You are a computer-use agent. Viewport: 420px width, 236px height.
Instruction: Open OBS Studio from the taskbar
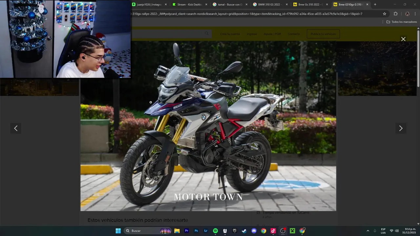pos(283,231)
